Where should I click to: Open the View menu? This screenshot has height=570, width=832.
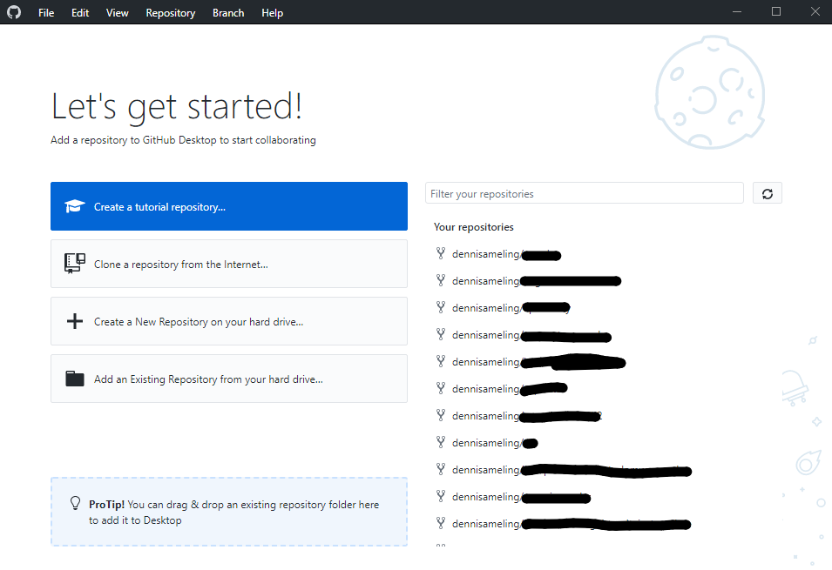pos(118,13)
